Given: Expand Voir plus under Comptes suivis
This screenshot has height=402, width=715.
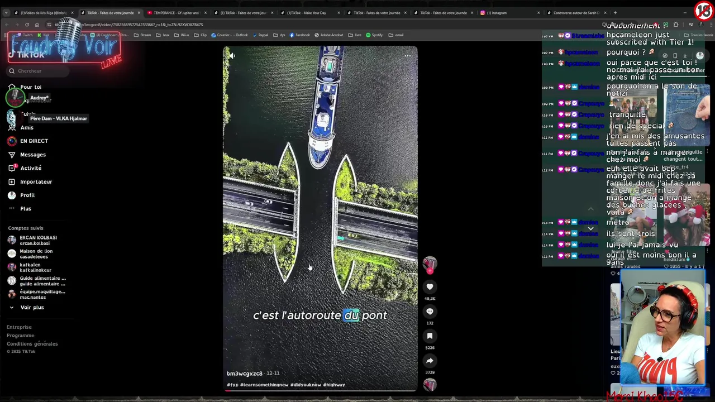Looking at the screenshot, I should click(x=26, y=308).
